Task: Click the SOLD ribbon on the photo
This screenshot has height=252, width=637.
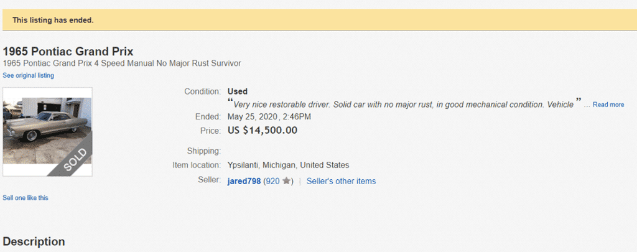Action: coord(76,159)
